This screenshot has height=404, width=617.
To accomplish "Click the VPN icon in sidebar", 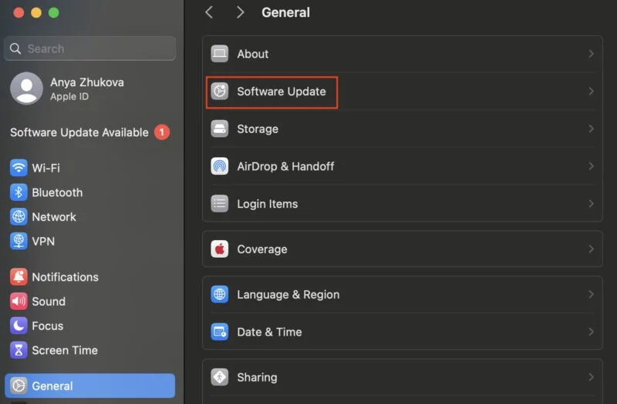I will (x=19, y=241).
